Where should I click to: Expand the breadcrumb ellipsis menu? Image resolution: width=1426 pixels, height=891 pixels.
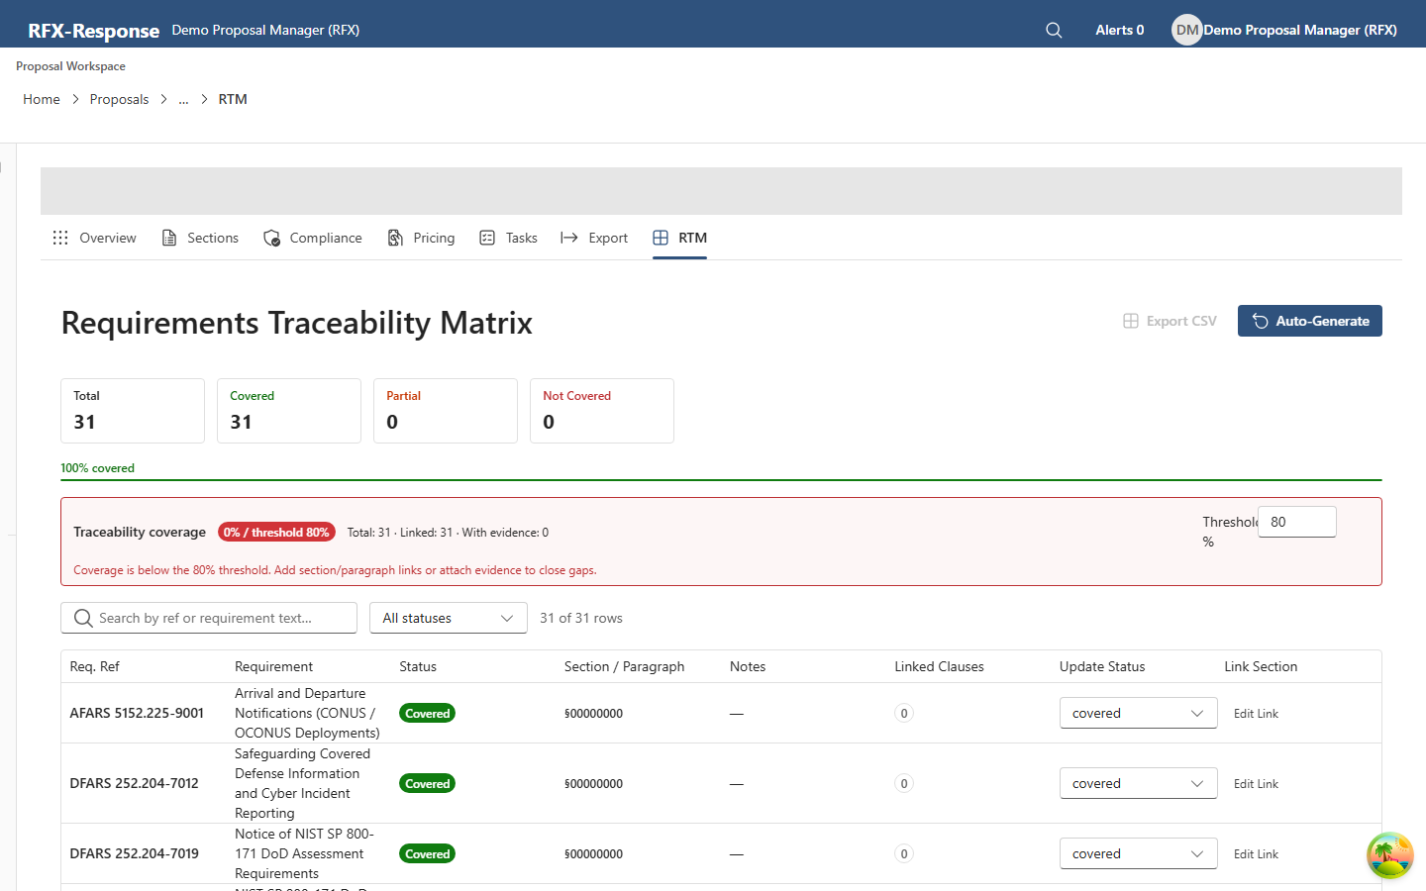[183, 99]
